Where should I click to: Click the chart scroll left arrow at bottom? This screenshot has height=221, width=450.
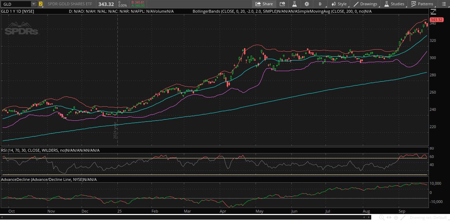point(364,217)
